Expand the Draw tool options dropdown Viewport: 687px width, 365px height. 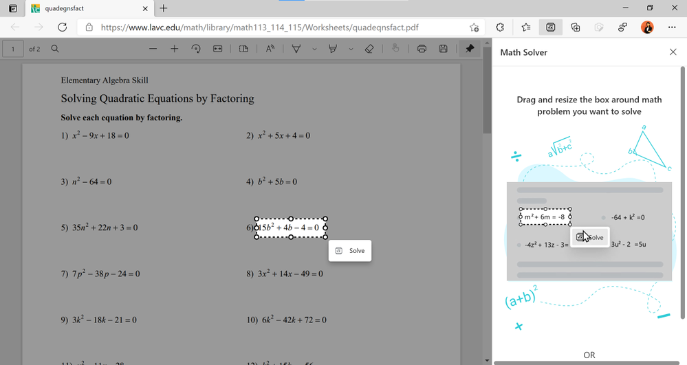point(314,49)
